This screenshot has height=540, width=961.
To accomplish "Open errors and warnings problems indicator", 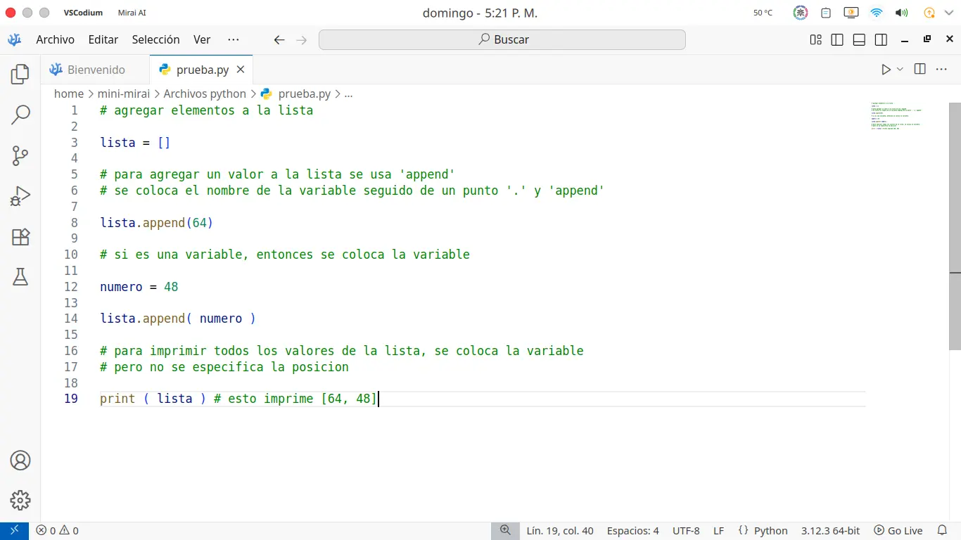I will [58, 531].
